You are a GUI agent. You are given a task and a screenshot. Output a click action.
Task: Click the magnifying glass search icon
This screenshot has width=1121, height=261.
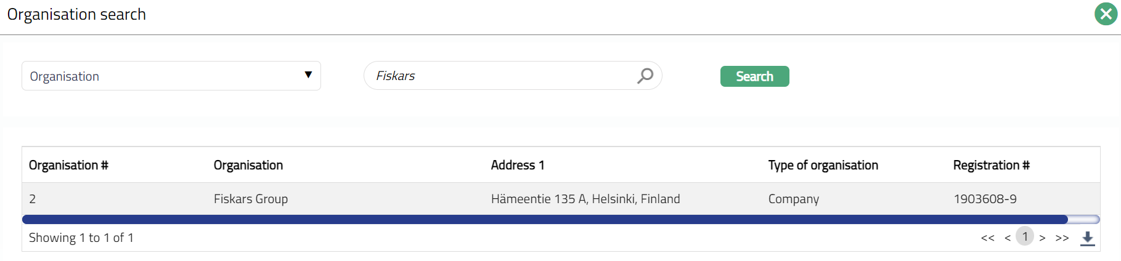click(645, 76)
